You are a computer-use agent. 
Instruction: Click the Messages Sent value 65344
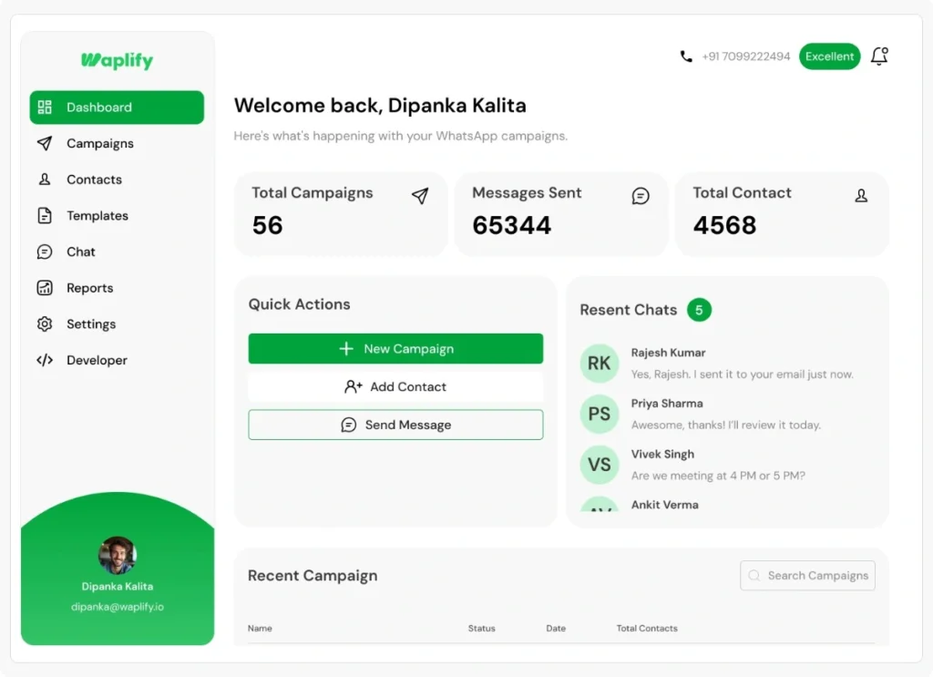tap(512, 225)
